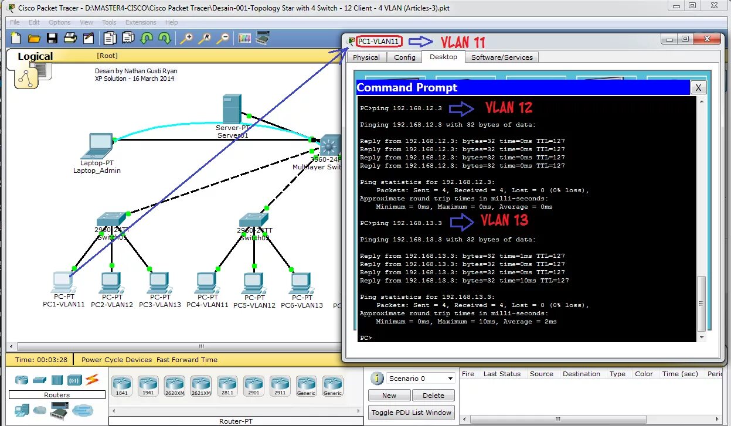Screen dimensions: 731x426
Task: Open the Options menu
Action: [x=60, y=22]
